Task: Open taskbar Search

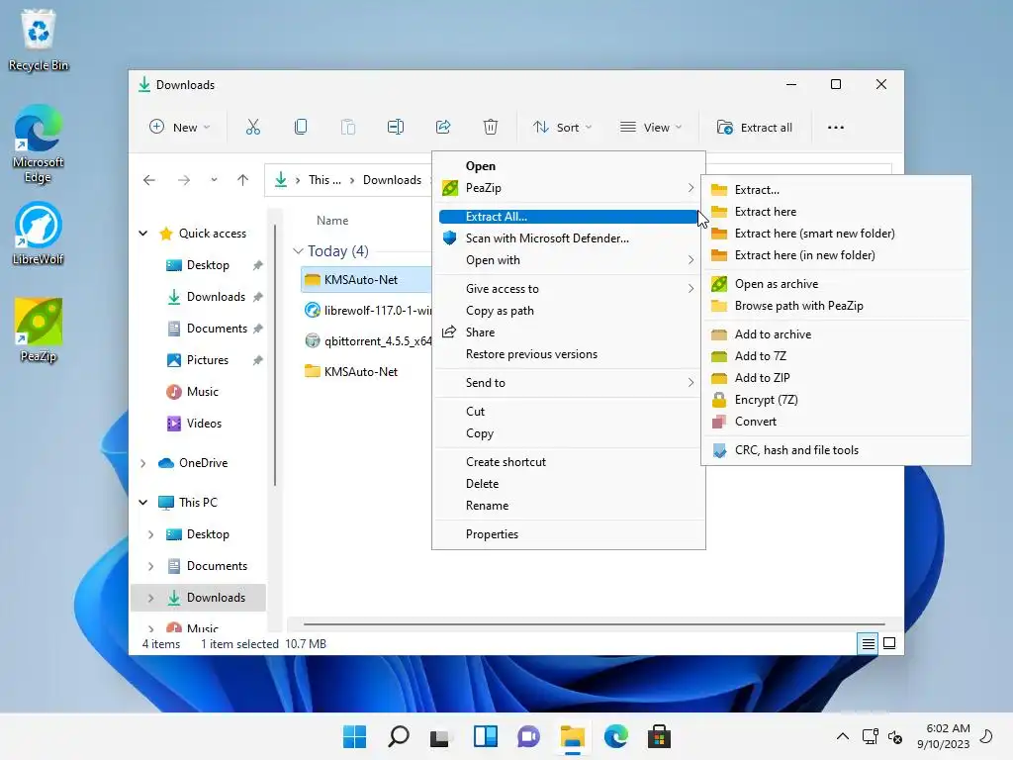Action: coord(398,736)
